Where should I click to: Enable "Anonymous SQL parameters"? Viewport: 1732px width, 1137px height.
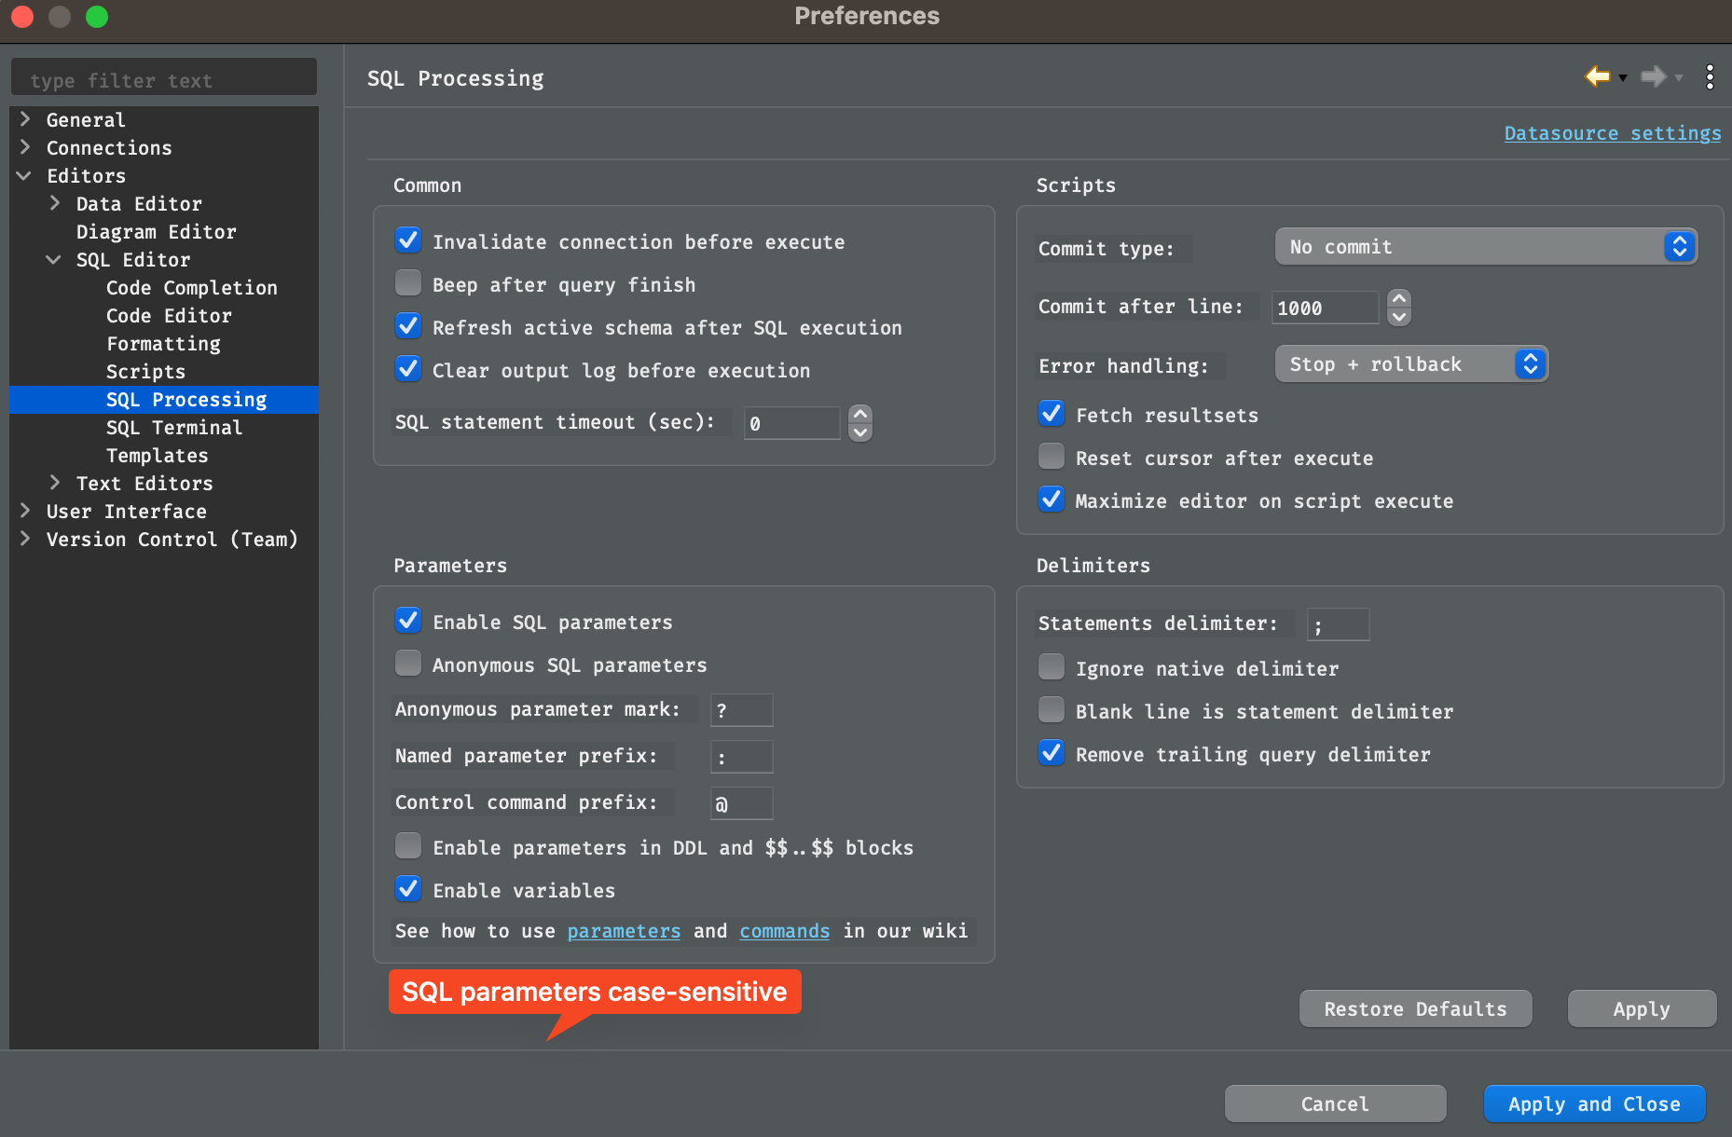407,663
